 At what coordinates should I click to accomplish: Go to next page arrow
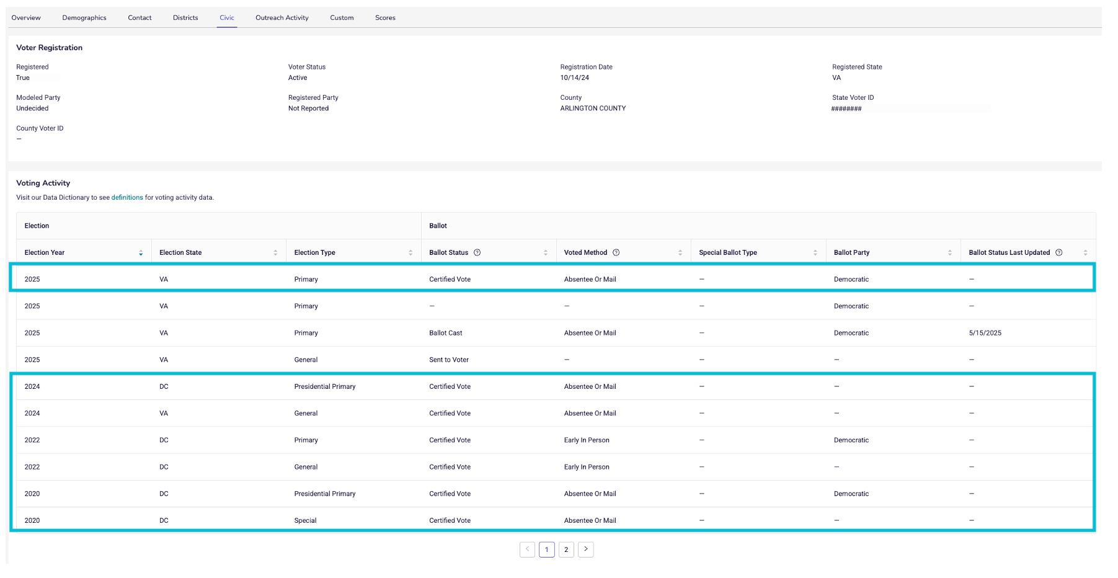tap(586, 549)
